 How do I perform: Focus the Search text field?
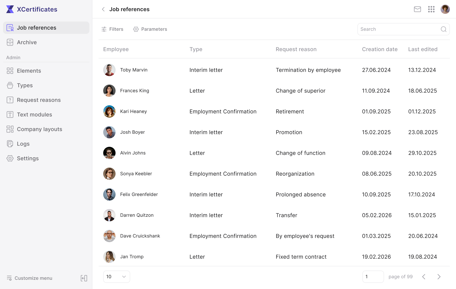pyautogui.click(x=399, y=29)
